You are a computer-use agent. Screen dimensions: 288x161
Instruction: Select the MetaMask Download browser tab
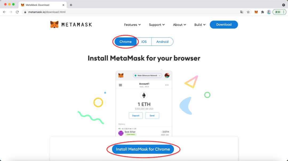43,5
